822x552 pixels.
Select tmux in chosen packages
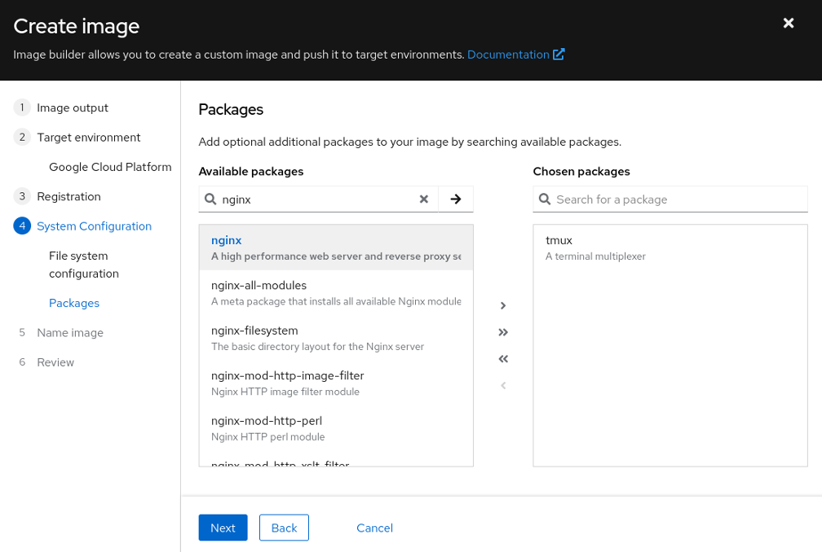pyautogui.click(x=670, y=248)
